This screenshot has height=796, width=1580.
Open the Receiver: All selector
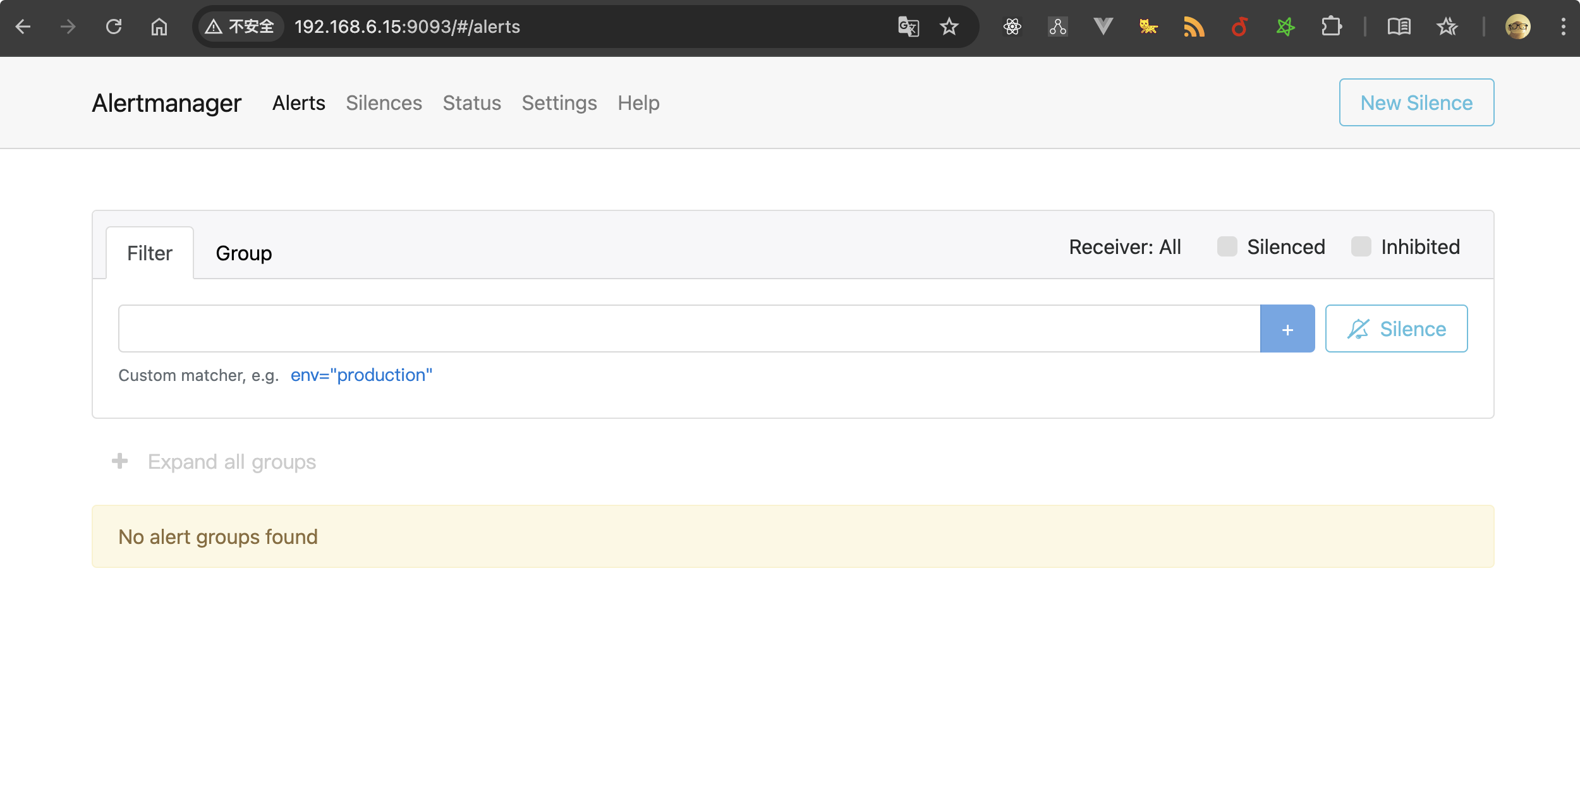tap(1125, 247)
